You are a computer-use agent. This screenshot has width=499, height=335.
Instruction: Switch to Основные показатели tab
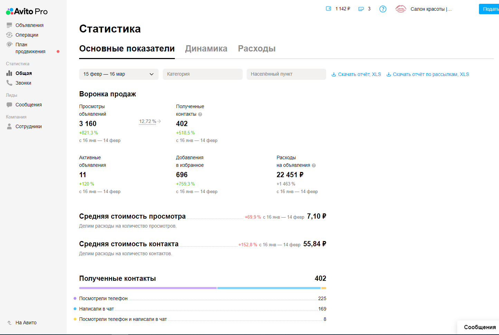(x=127, y=49)
